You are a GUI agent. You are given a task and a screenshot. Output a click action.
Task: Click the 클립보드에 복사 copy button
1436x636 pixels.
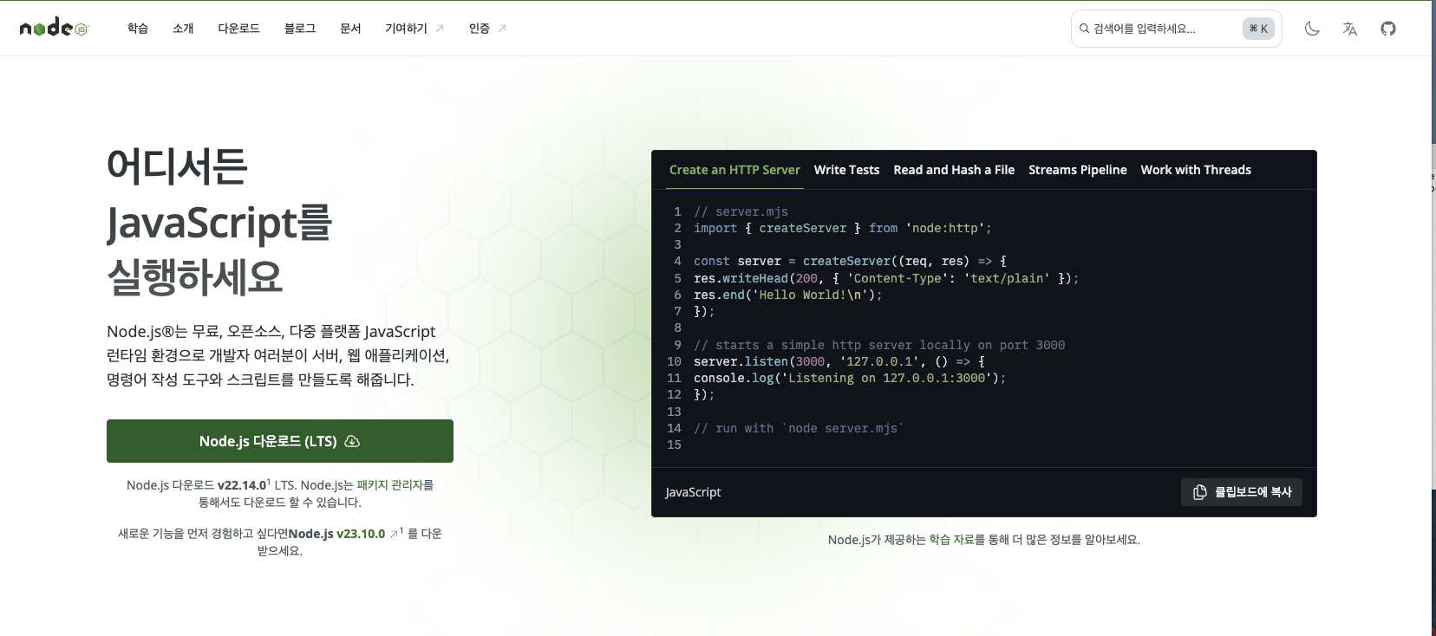pyautogui.click(x=1242, y=492)
